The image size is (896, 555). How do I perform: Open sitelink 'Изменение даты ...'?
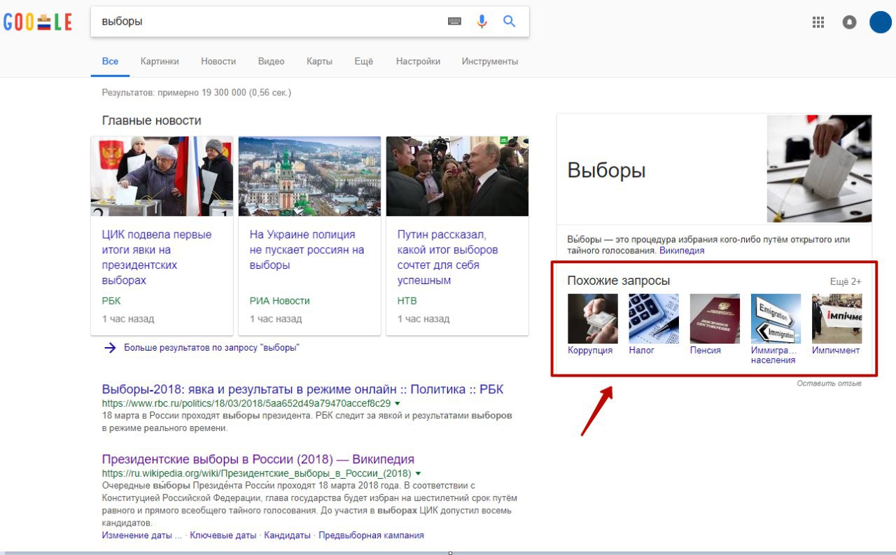click(141, 535)
